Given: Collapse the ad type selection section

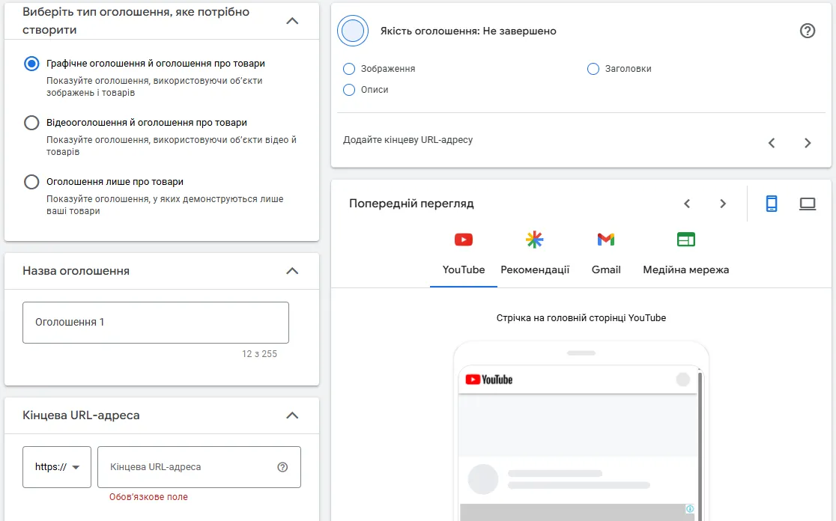Looking at the screenshot, I should (x=292, y=21).
